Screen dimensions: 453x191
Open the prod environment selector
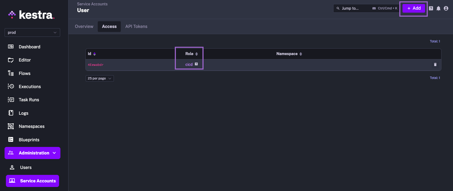(x=32, y=33)
